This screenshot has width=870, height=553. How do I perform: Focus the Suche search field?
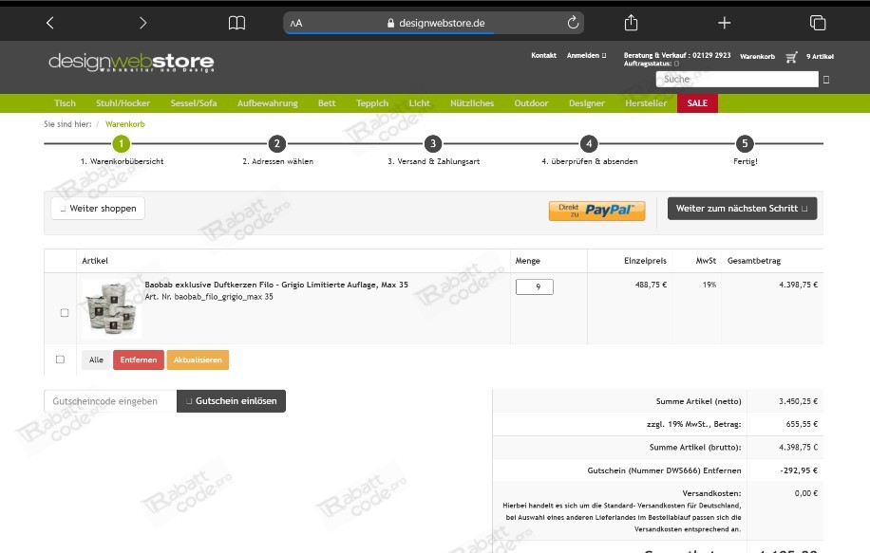click(737, 80)
